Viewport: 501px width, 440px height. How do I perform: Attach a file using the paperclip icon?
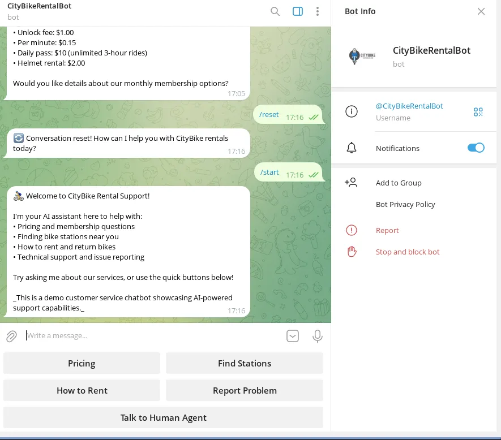[11, 336]
